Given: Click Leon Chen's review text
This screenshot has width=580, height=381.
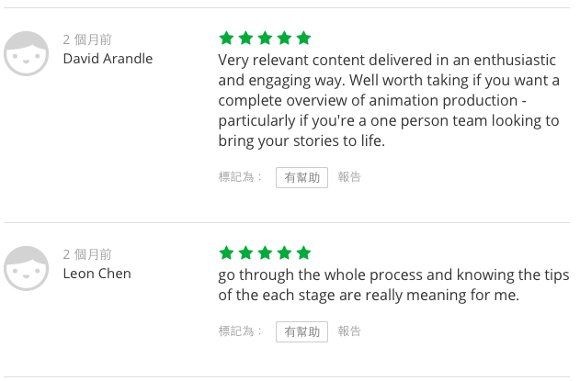Looking at the screenshot, I should click(x=377, y=285).
